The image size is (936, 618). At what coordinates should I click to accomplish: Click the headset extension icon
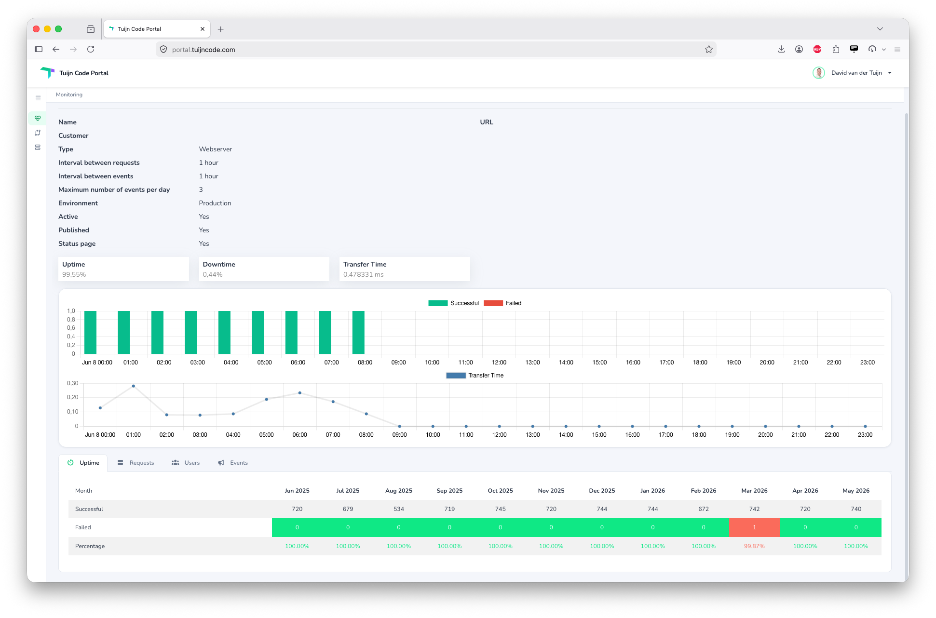click(x=872, y=49)
